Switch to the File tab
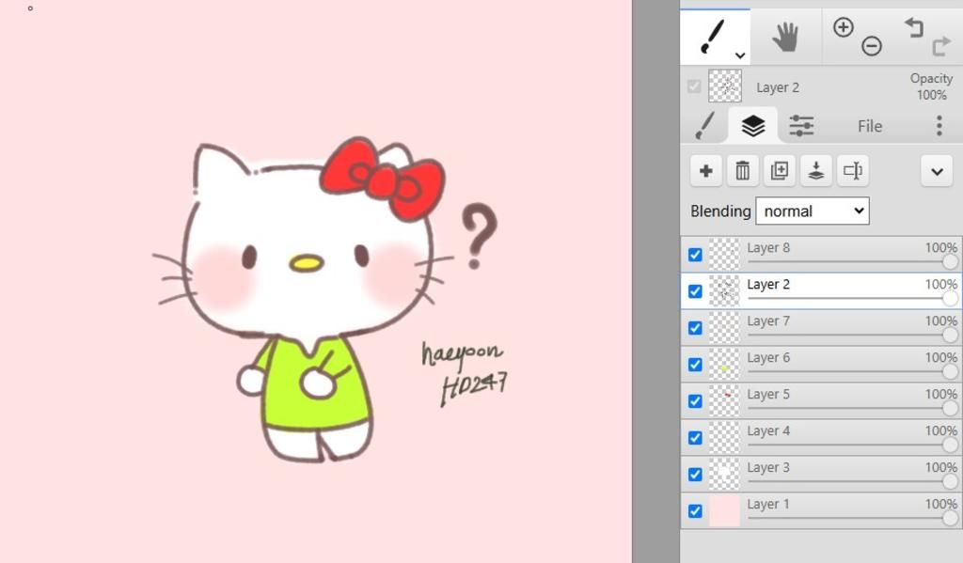Screen dimensions: 963x563 (x=870, y=126)
